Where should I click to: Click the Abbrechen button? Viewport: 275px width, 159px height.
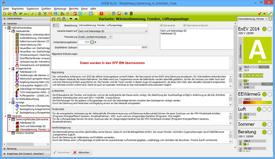pyautogui.click(x=82, y=152)
